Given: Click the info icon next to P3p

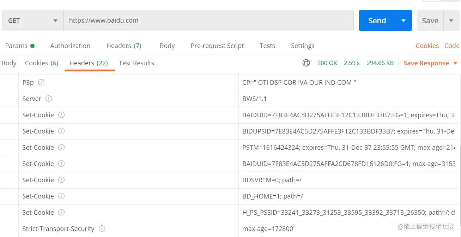Looking at the screenshot, I should 41,82.
